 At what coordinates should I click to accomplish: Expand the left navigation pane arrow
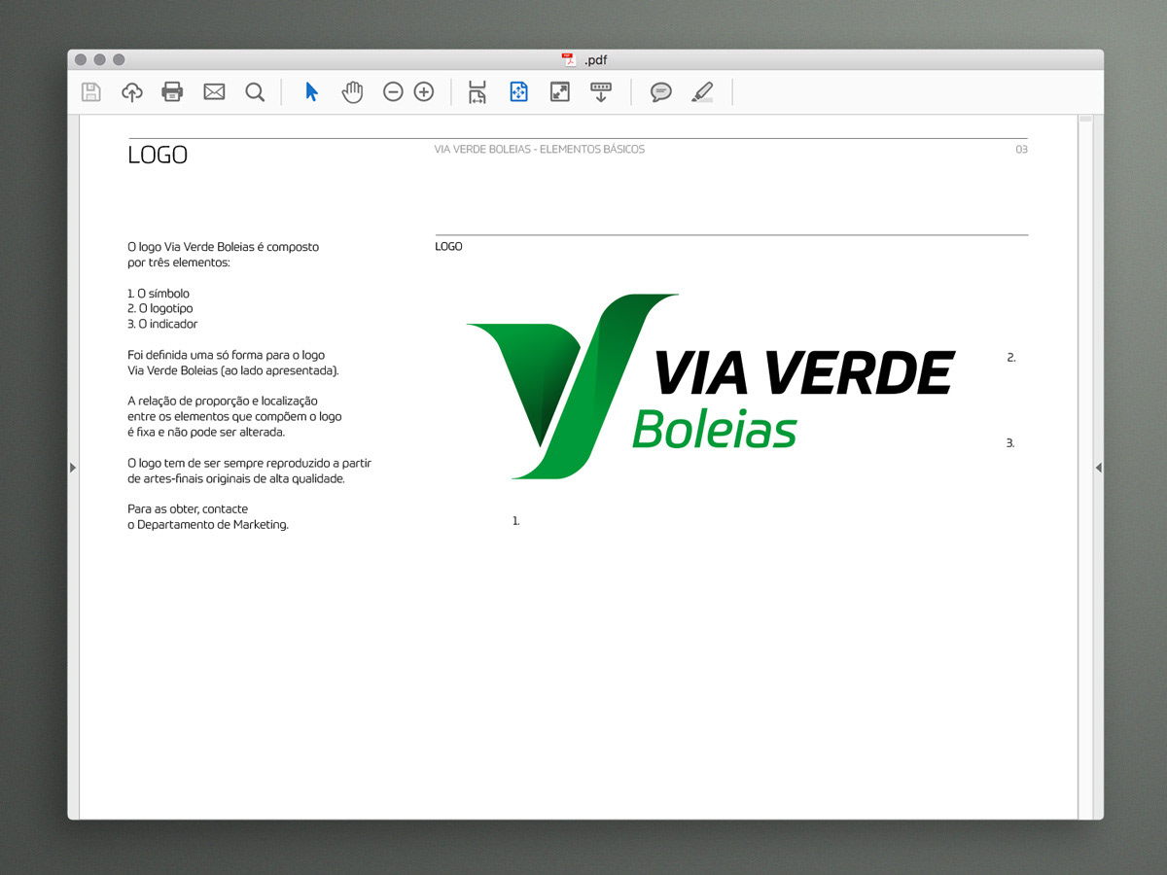click(73, 468)
